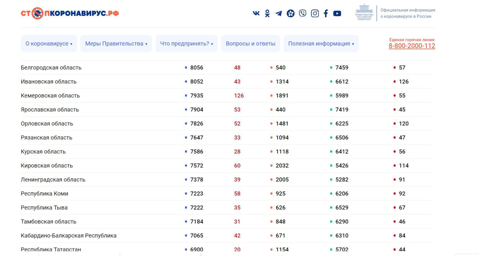Expand the Меры Правительства dropdown menu
This screenshot has height=256, width=479.
pos(116,44)
